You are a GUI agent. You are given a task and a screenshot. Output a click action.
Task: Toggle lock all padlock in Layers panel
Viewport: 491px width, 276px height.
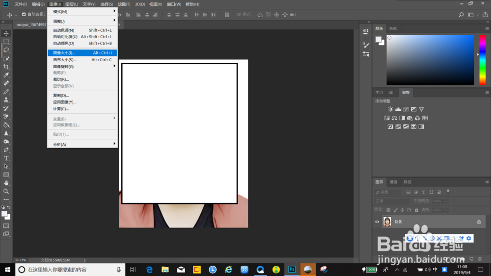(x=416, y=210)
